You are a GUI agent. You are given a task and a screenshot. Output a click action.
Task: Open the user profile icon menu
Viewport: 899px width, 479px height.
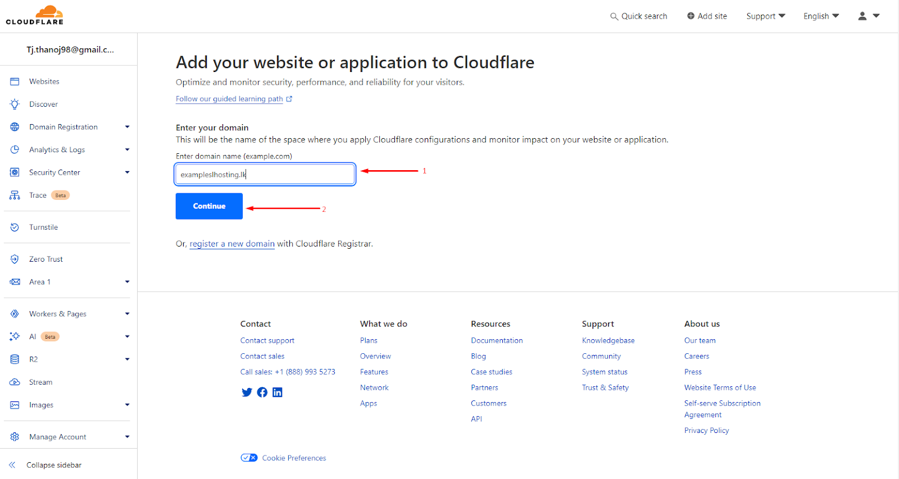[868, 16]
